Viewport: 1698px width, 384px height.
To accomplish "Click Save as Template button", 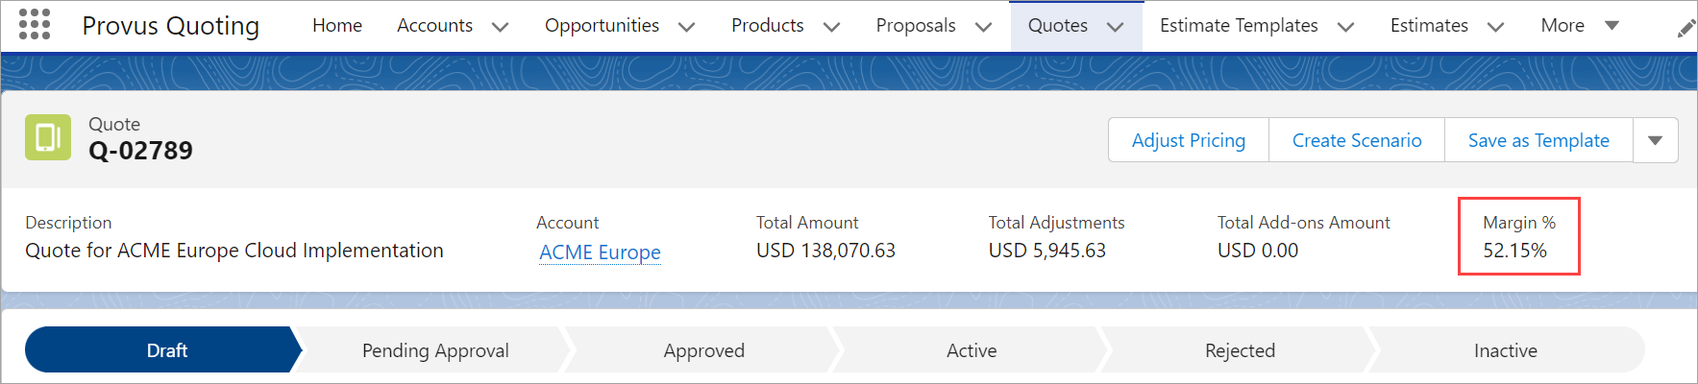I will pos(1538,140).
